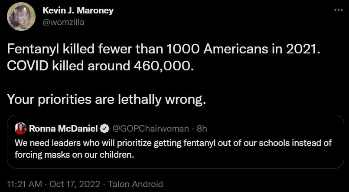This screenshot has width=349, height=192.
Task: Click the quoted line starting "We need leaders"
Action: coord(173,142)
